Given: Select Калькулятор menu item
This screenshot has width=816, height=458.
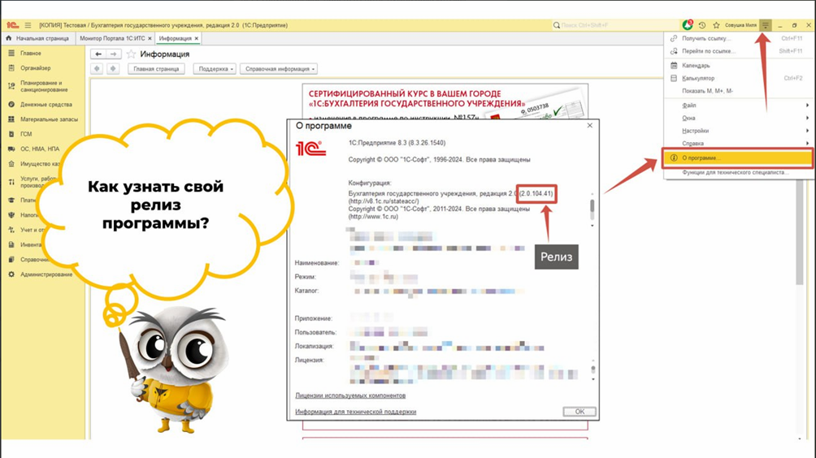Looking at the screenshot, I should tap(739, 78).
